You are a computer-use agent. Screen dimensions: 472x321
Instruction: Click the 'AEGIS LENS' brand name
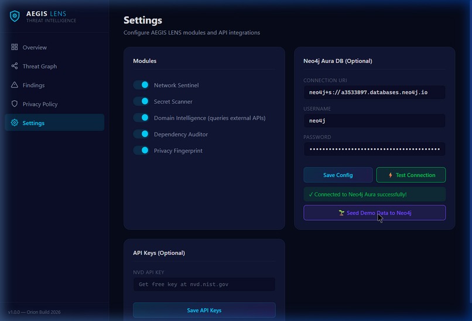(46, 13)
